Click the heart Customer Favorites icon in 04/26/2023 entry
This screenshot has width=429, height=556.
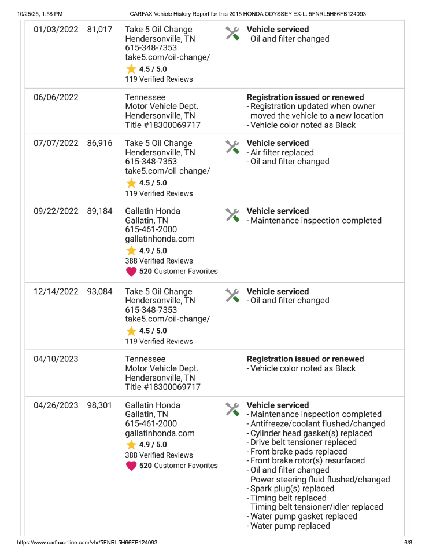tap(131, 466)
